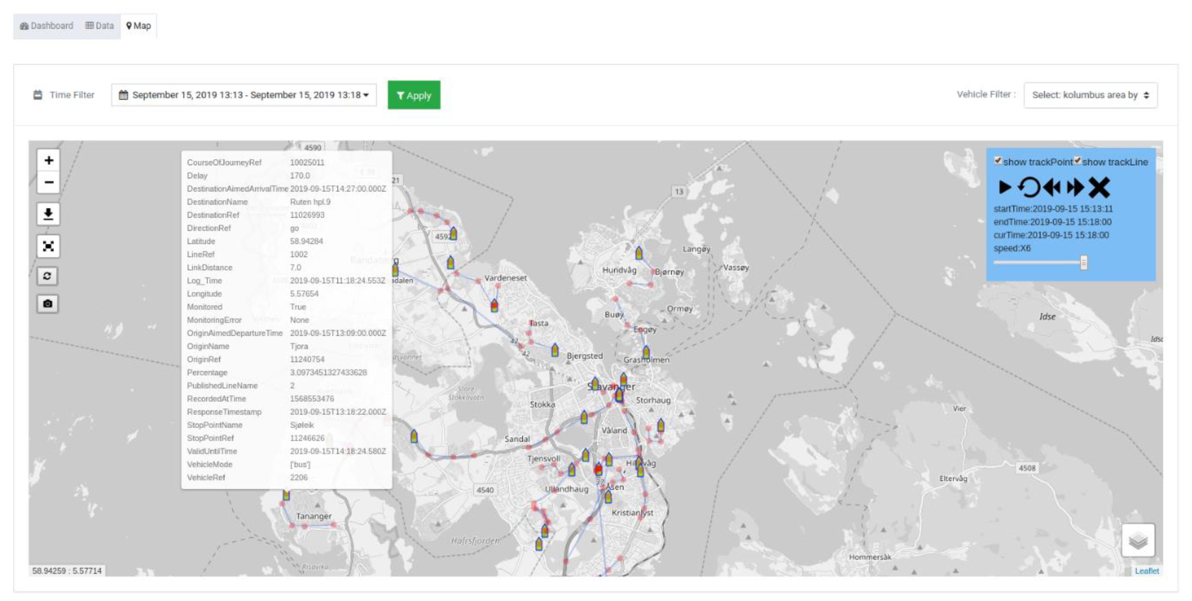Restart the track playback

(x=1029, y=187)
